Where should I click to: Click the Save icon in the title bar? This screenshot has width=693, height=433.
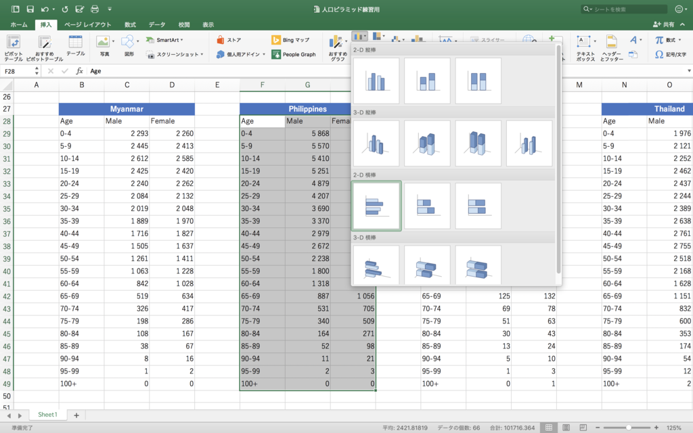[30, 9]
